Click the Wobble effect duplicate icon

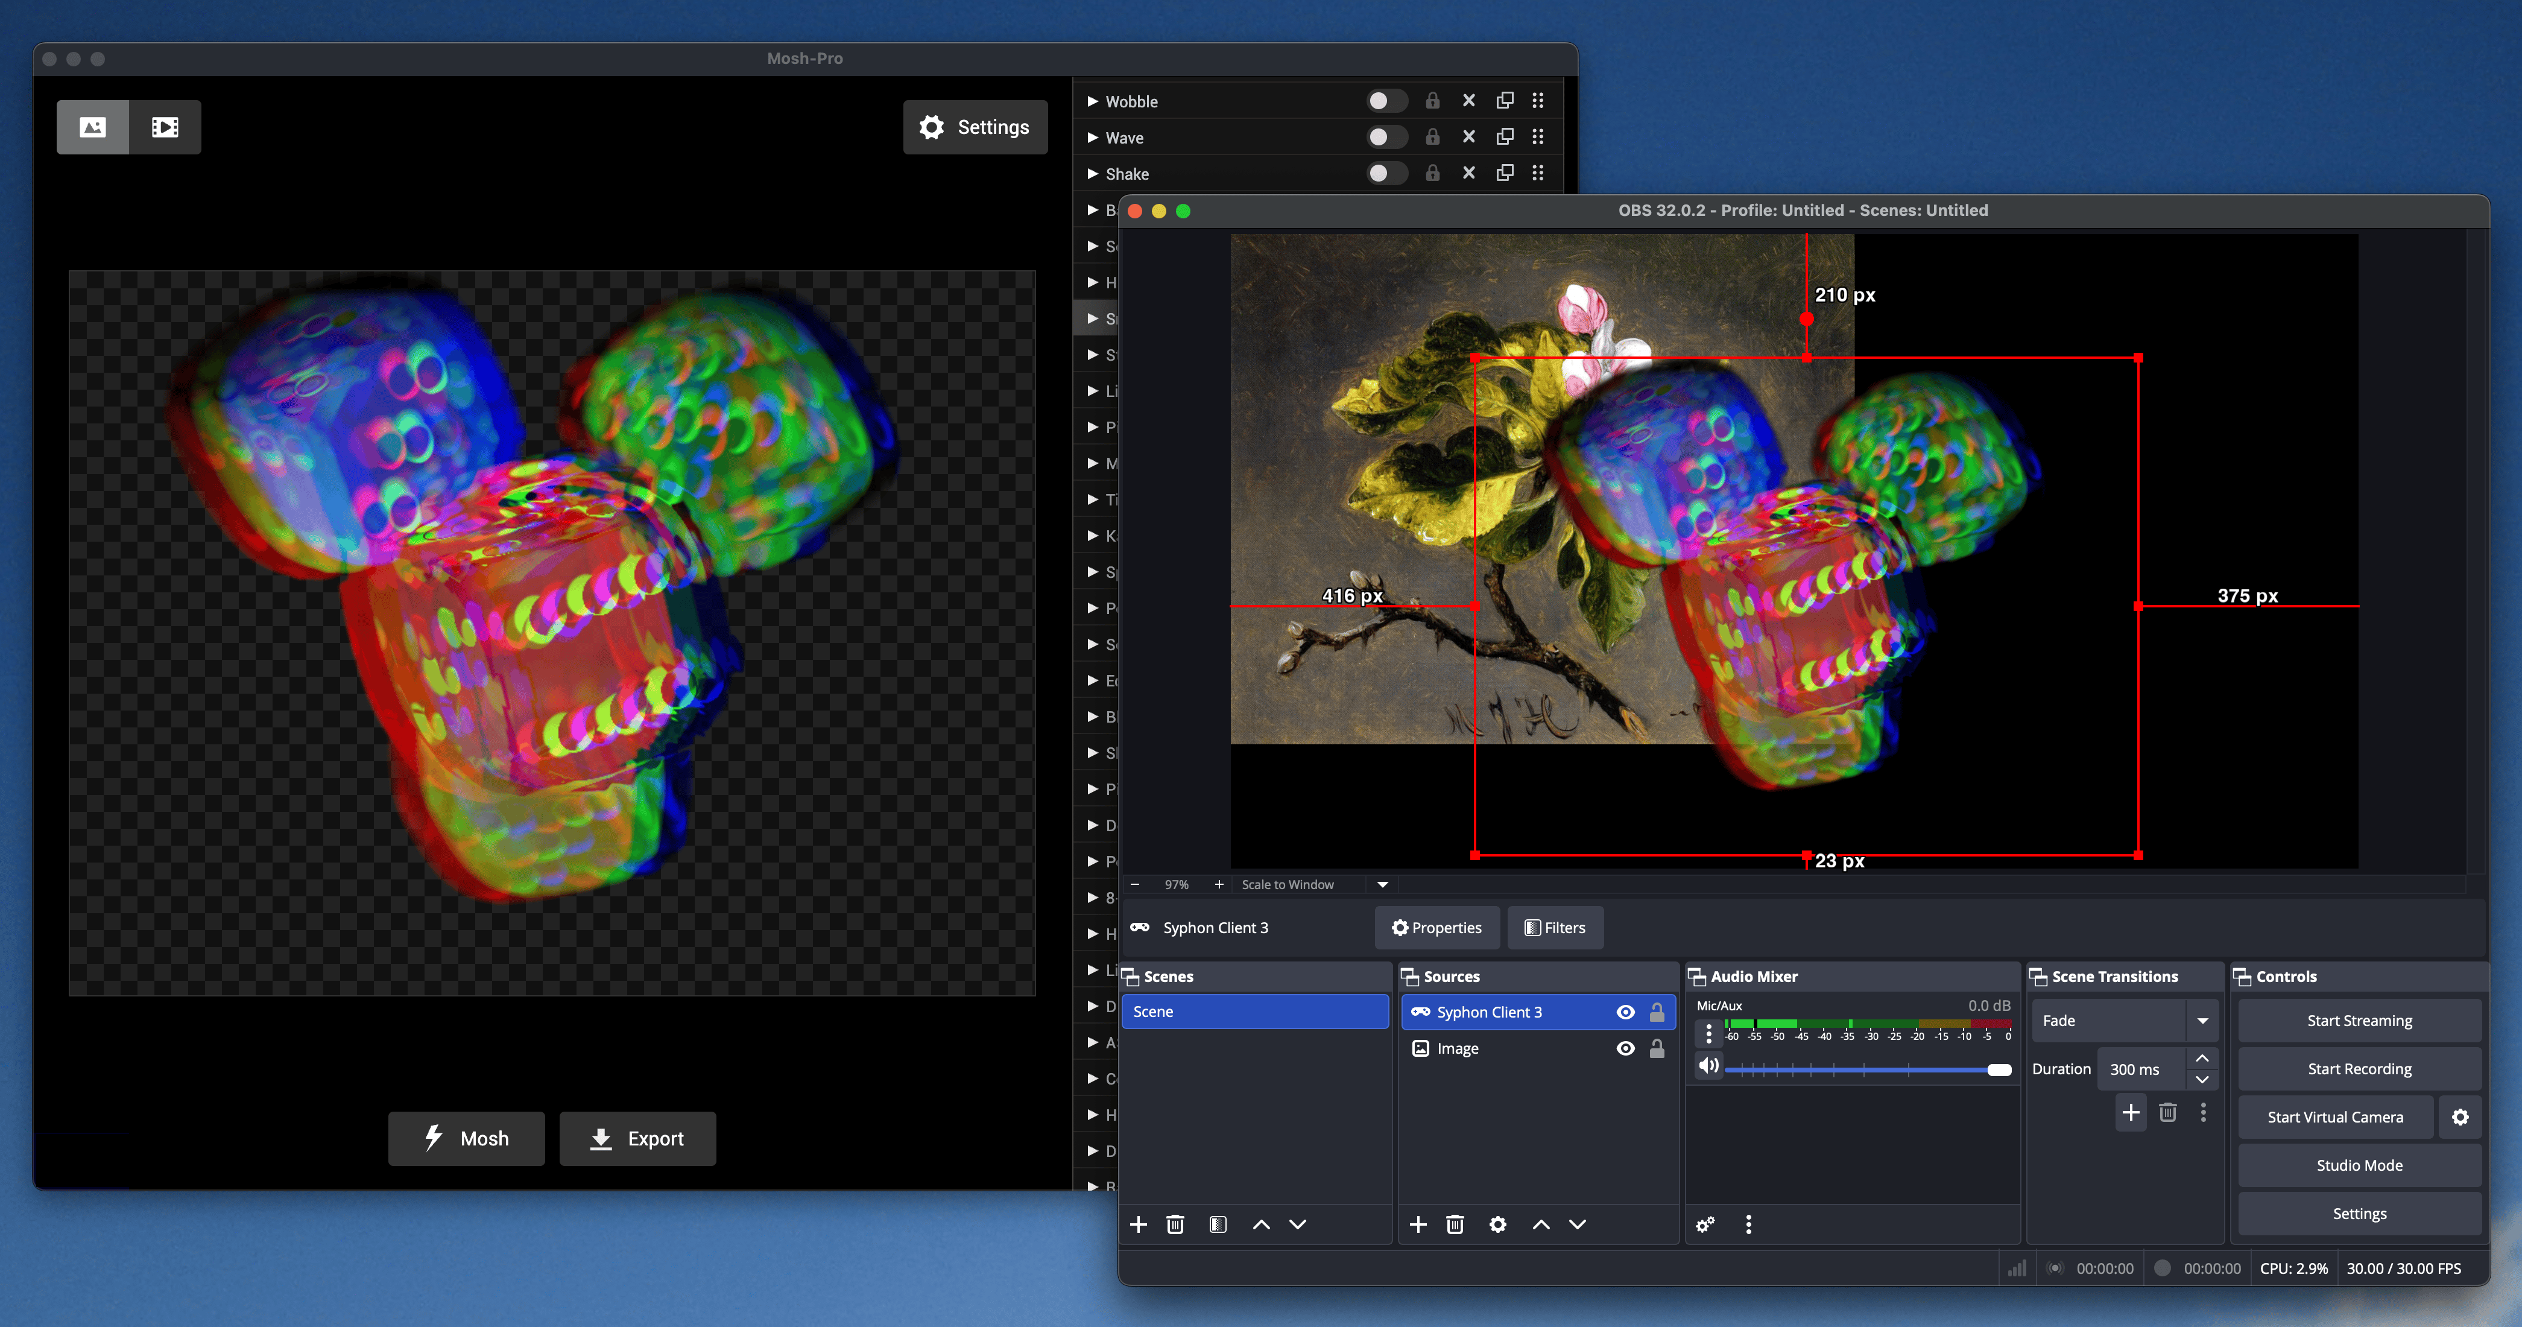(1505, 101)
